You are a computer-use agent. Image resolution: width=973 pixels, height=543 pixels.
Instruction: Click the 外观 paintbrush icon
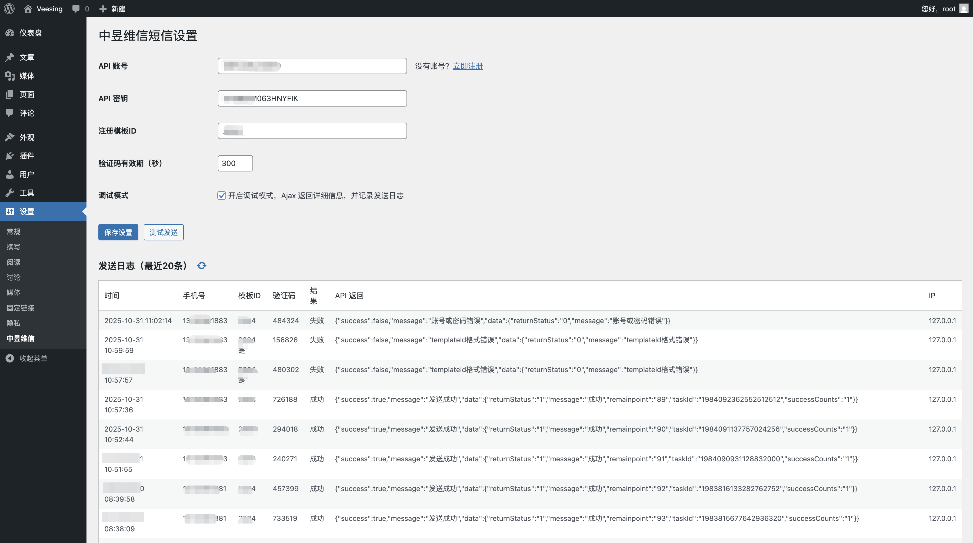(10, 137)
